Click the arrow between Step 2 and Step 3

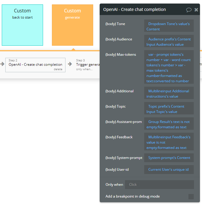pyautogui.click(x=70, y=64)
